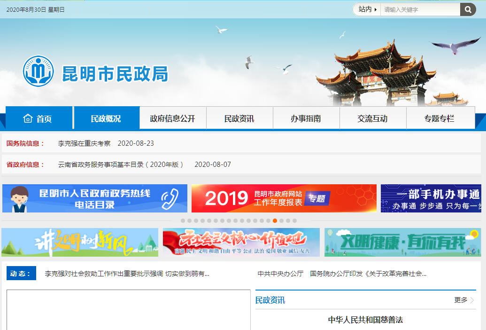Open the 民政概况 menu tab
486x330 pixels.
pos(106,118)
